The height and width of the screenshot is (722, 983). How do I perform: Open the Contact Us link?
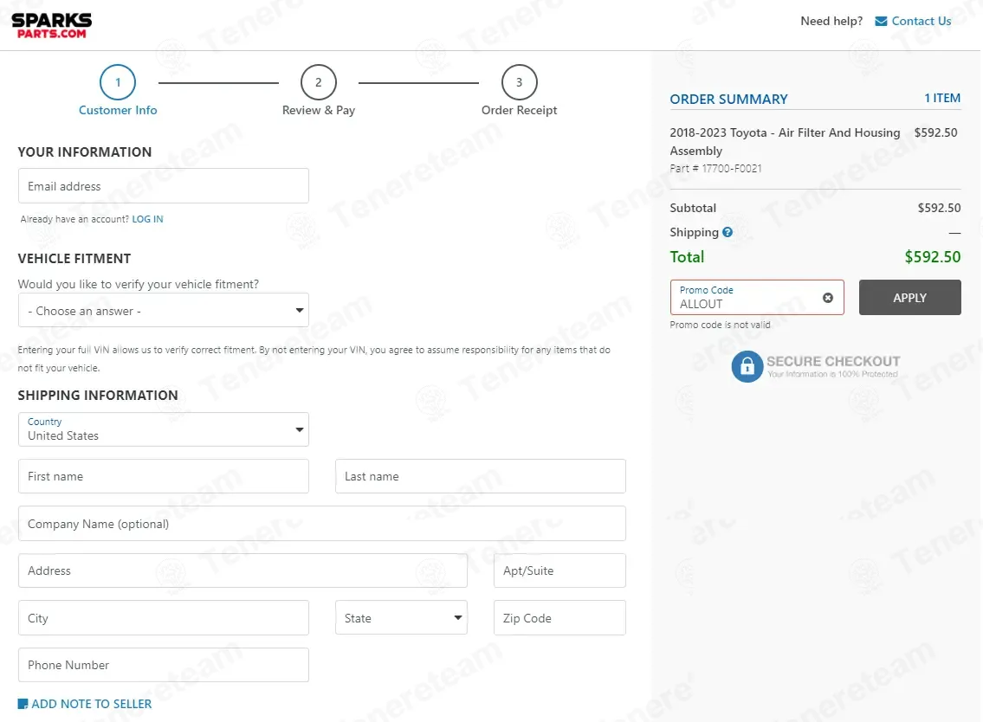click(x=921, y=22)
